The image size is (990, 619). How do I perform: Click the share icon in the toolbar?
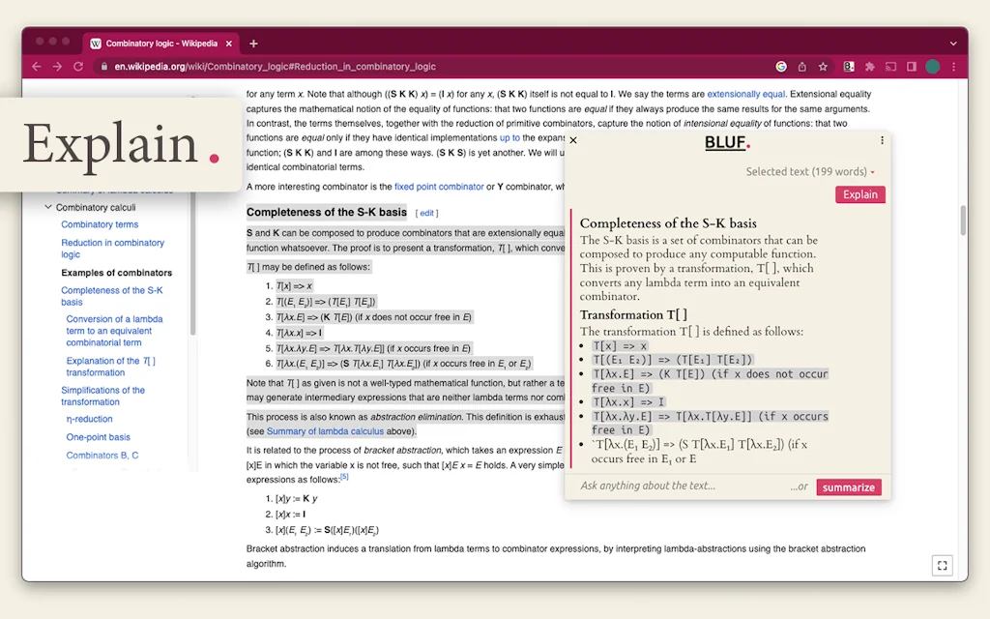(801, 67)
